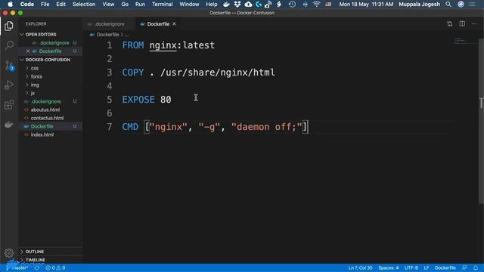Open the Window menu
The width and height of the screenshot is (484, 272).
189,5
